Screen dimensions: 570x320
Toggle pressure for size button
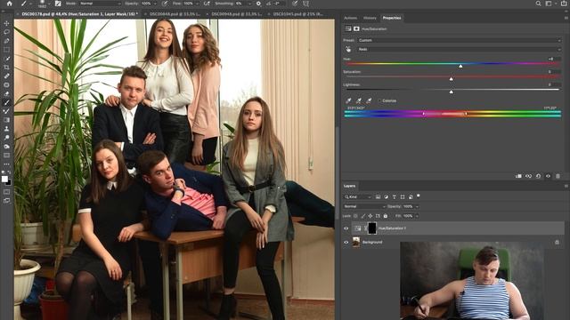[x=295, y=4]
